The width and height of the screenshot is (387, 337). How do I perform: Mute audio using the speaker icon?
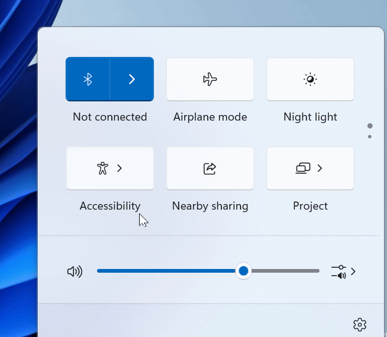75,271
